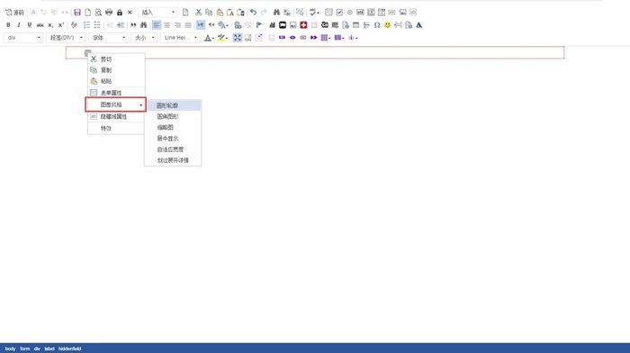Open the 插入 insert dropdown
This screenshot has height=353, width=630.
pos(157,13)
